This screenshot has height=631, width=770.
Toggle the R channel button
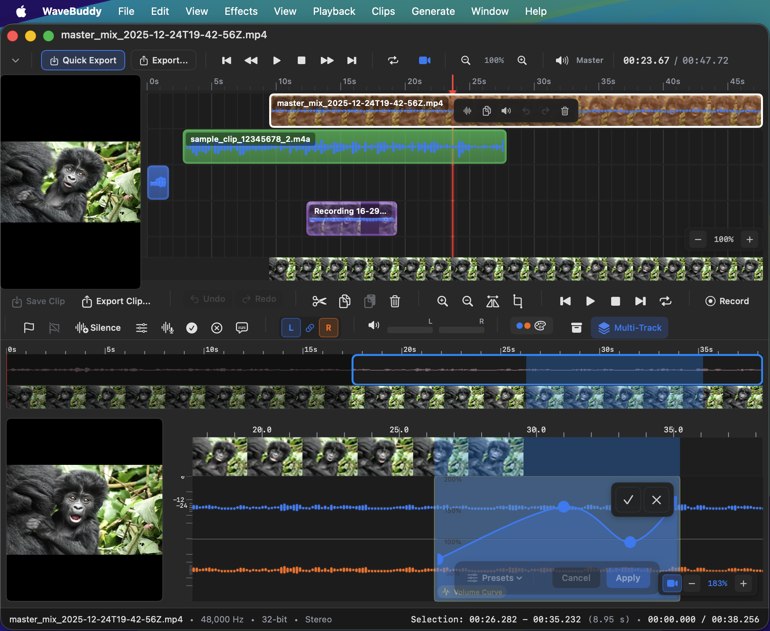(x=328, y=328)
